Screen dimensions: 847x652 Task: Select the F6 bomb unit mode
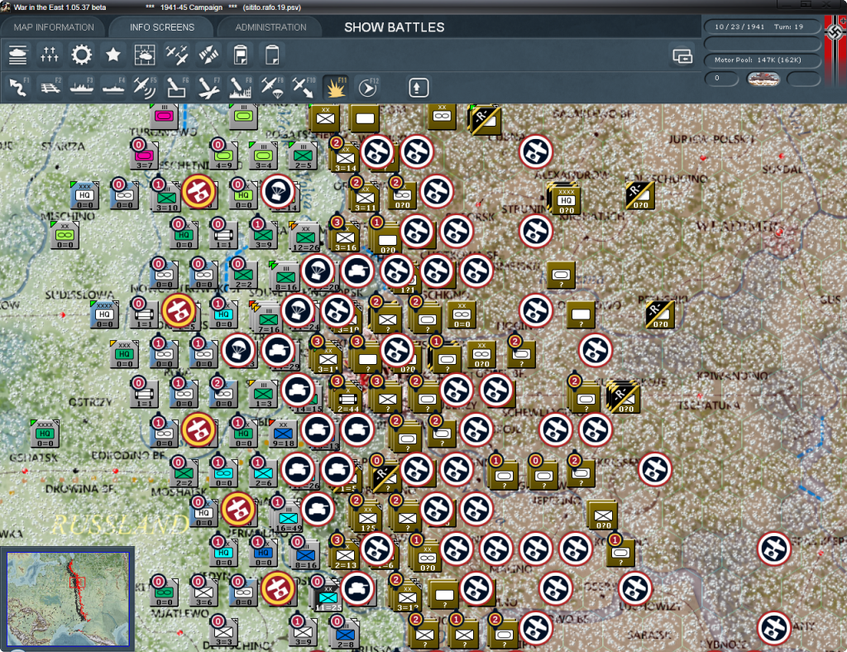(x=177, y=87)
